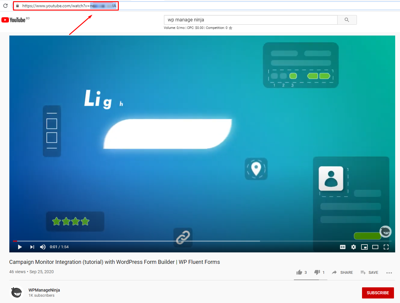Image resolution: width=400 pixels, height=303 pixels.
Task: Click the ninja channel watermark on video
Action: [385, 232]
